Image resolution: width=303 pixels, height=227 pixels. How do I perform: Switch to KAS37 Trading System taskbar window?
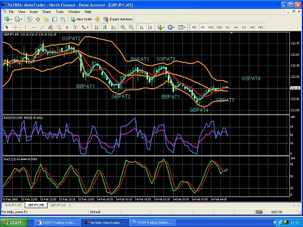point(57,223)
